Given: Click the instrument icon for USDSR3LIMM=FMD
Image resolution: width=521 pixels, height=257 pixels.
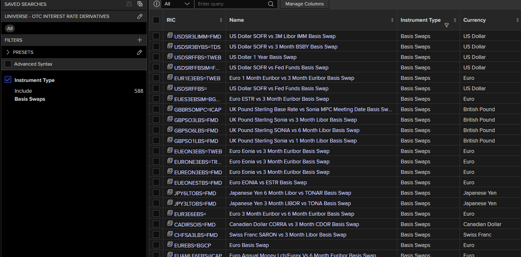Looking at the screenshot, I should click(170, 36).
